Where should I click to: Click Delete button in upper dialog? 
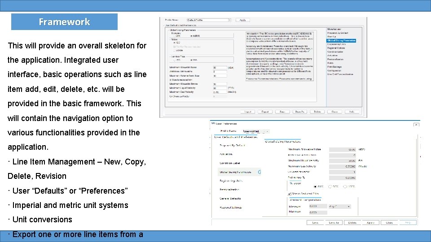317,112
